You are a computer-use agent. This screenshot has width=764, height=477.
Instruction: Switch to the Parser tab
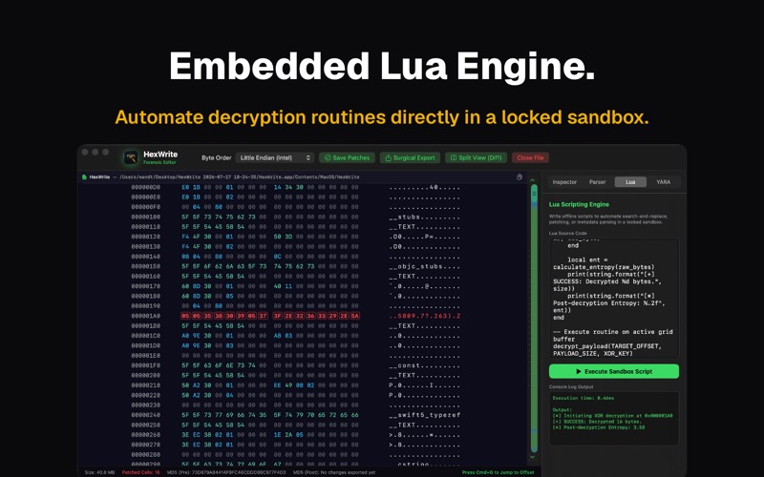point(598,182)
